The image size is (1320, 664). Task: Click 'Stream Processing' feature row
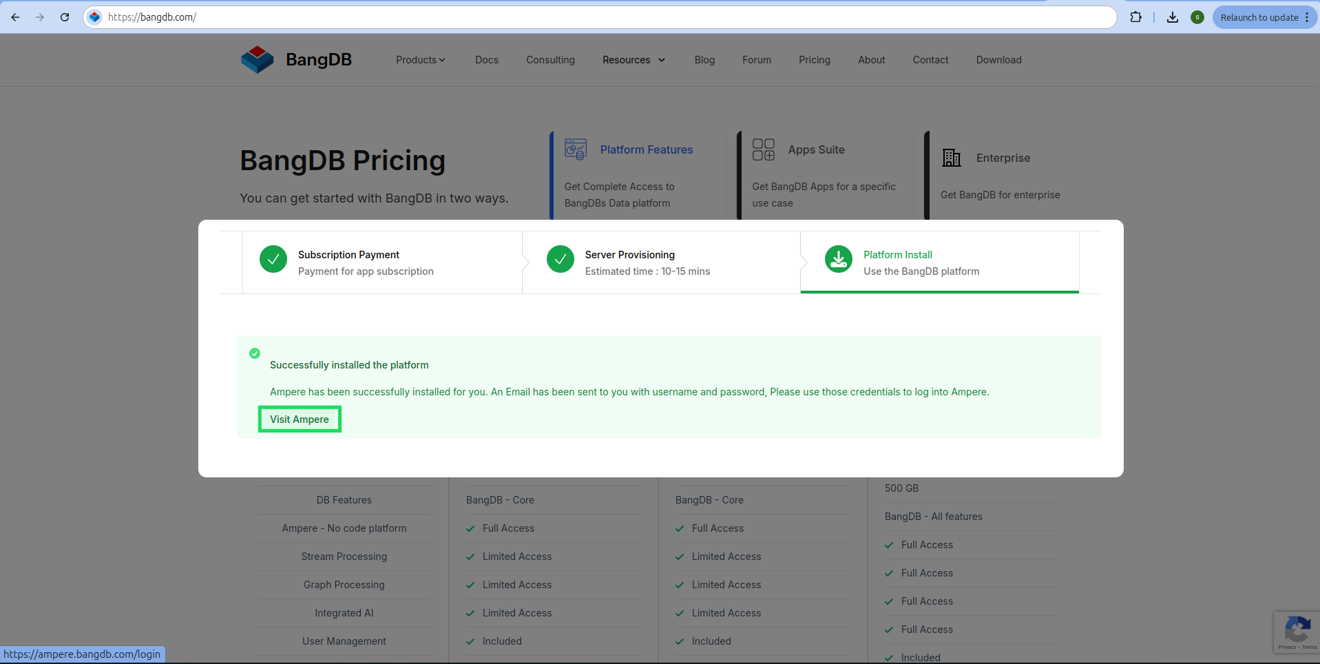[x=344, y=557]
